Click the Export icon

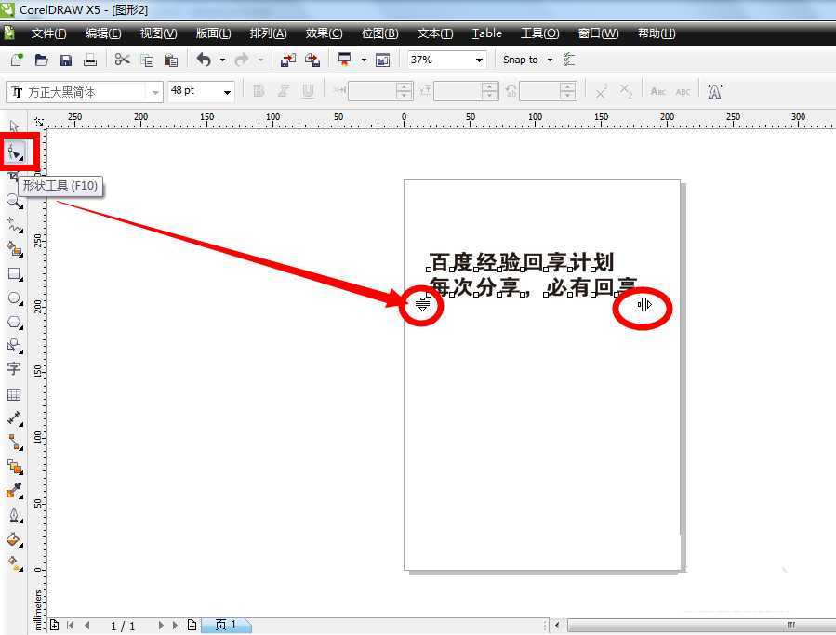[312, 59]
